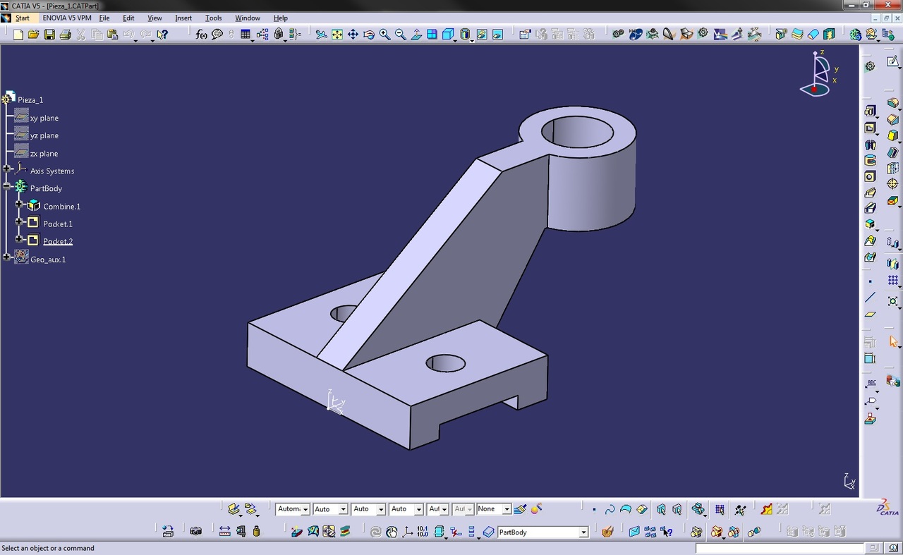Click the Print icon
Screen dimensions: 903x555
pyautogui.click(x=66, y=34)
